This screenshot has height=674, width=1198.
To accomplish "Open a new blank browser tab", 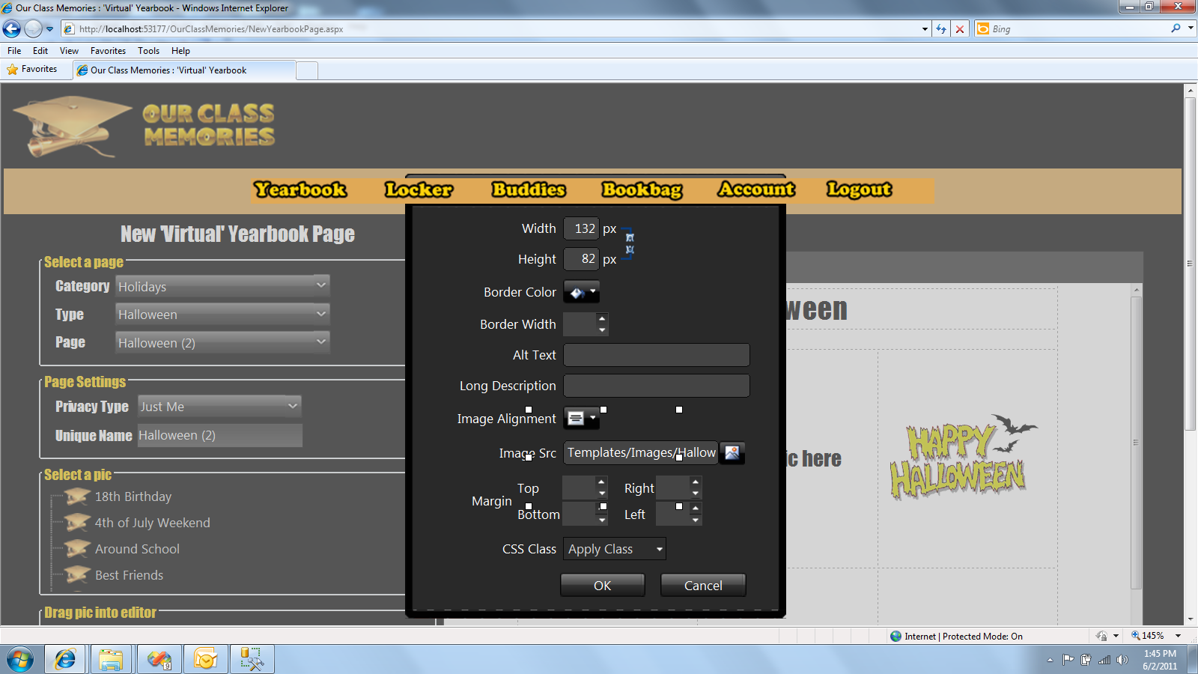I will 307,71.
